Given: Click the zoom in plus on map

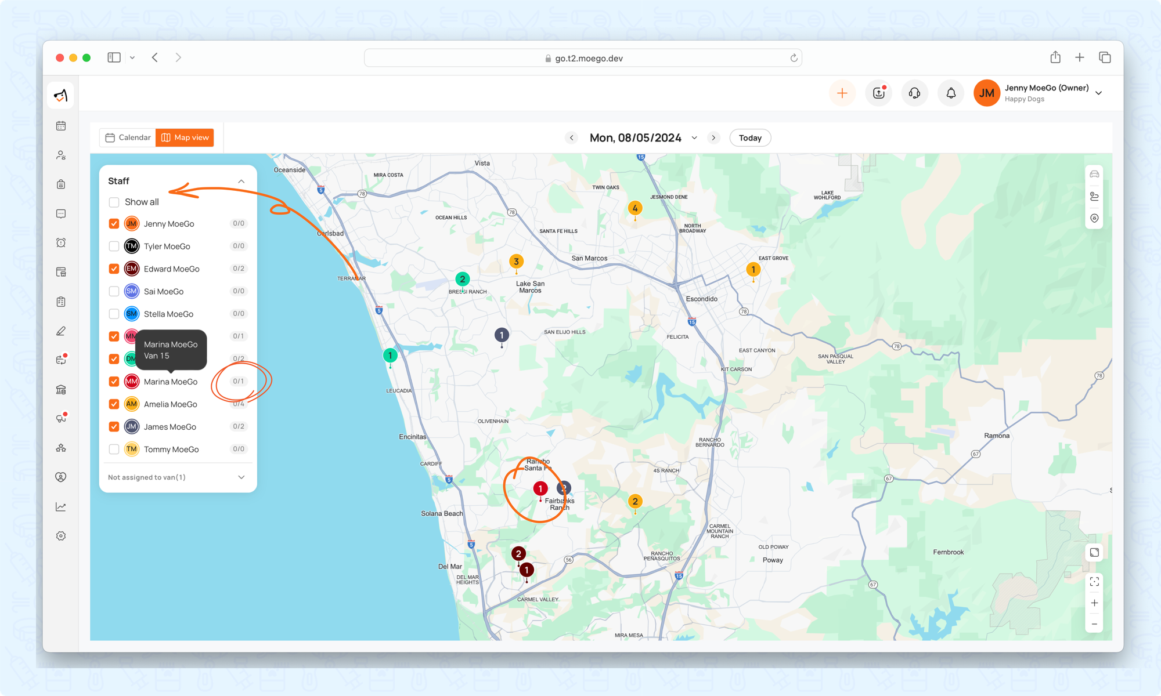Looking at the screenshot, I should click(1094, 603).
